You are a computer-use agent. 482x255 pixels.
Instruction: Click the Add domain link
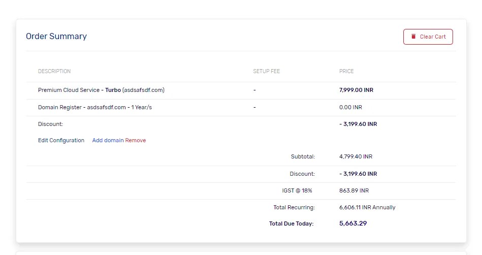(x=108, y=140)
